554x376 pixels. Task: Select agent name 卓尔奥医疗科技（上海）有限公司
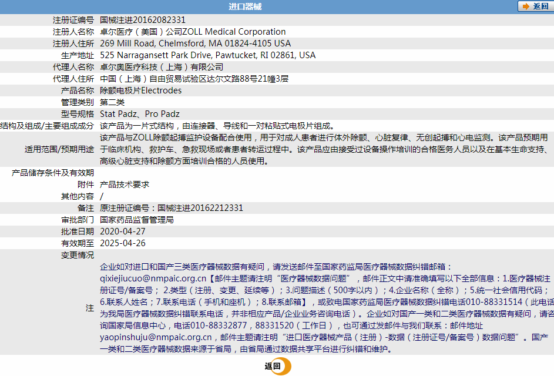(x=162, y=67)
